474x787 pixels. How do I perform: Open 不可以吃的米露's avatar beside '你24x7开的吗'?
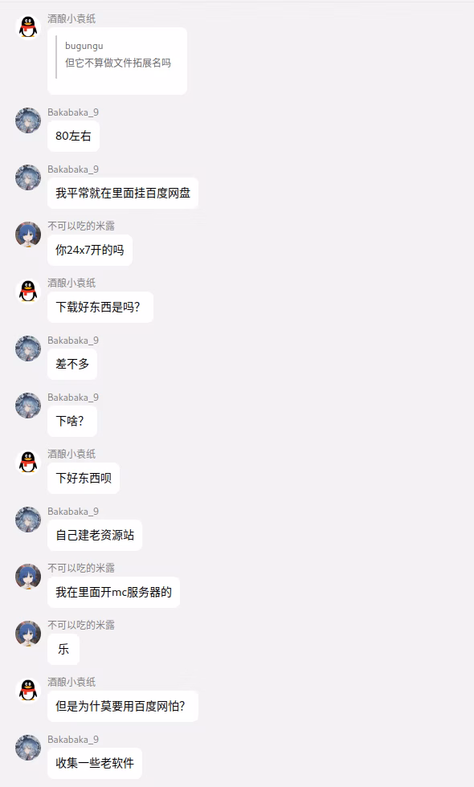click(x=28, y=234)
